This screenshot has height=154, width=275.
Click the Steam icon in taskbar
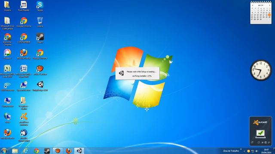point(47,151)
